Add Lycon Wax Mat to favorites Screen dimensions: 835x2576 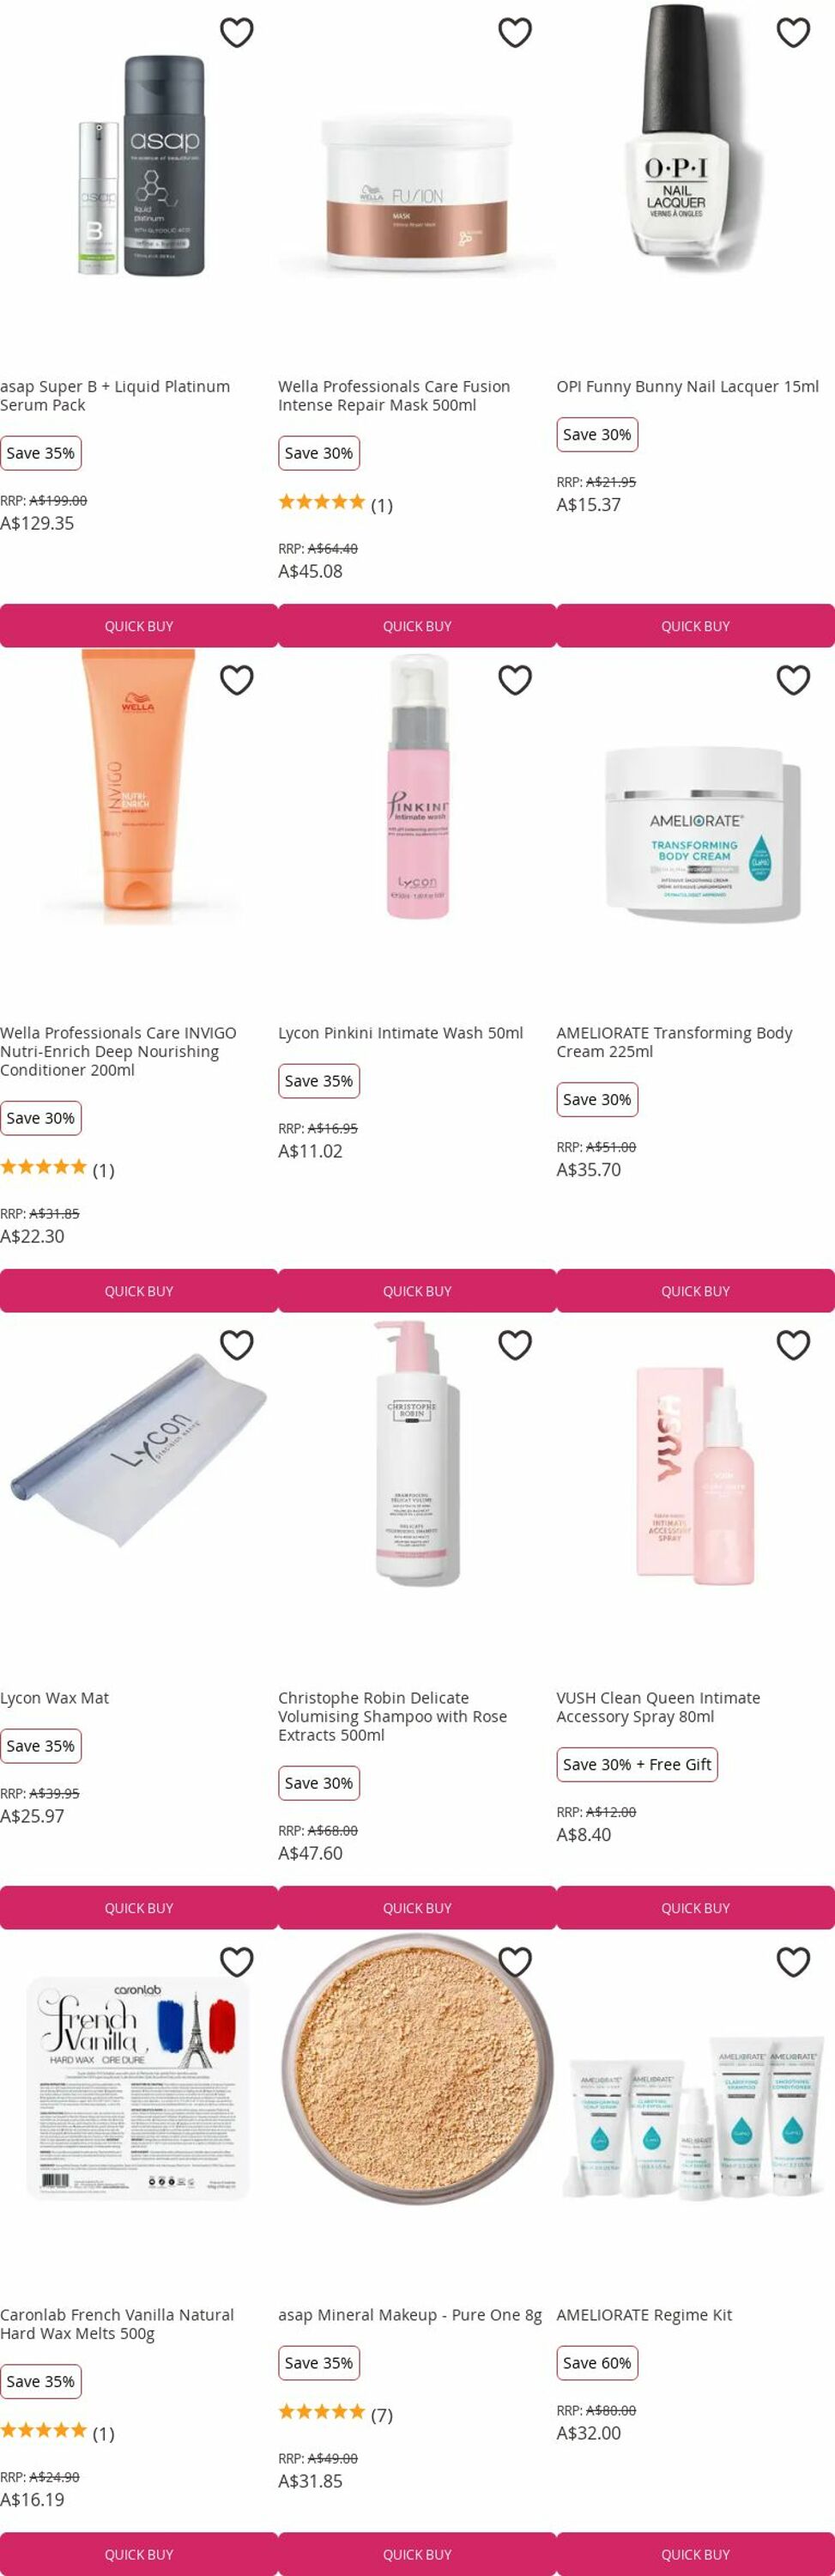pos(237,1345)
